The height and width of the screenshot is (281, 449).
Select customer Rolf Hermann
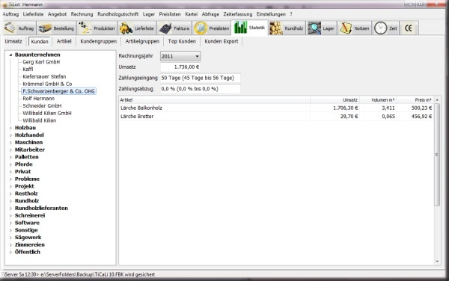38,99
